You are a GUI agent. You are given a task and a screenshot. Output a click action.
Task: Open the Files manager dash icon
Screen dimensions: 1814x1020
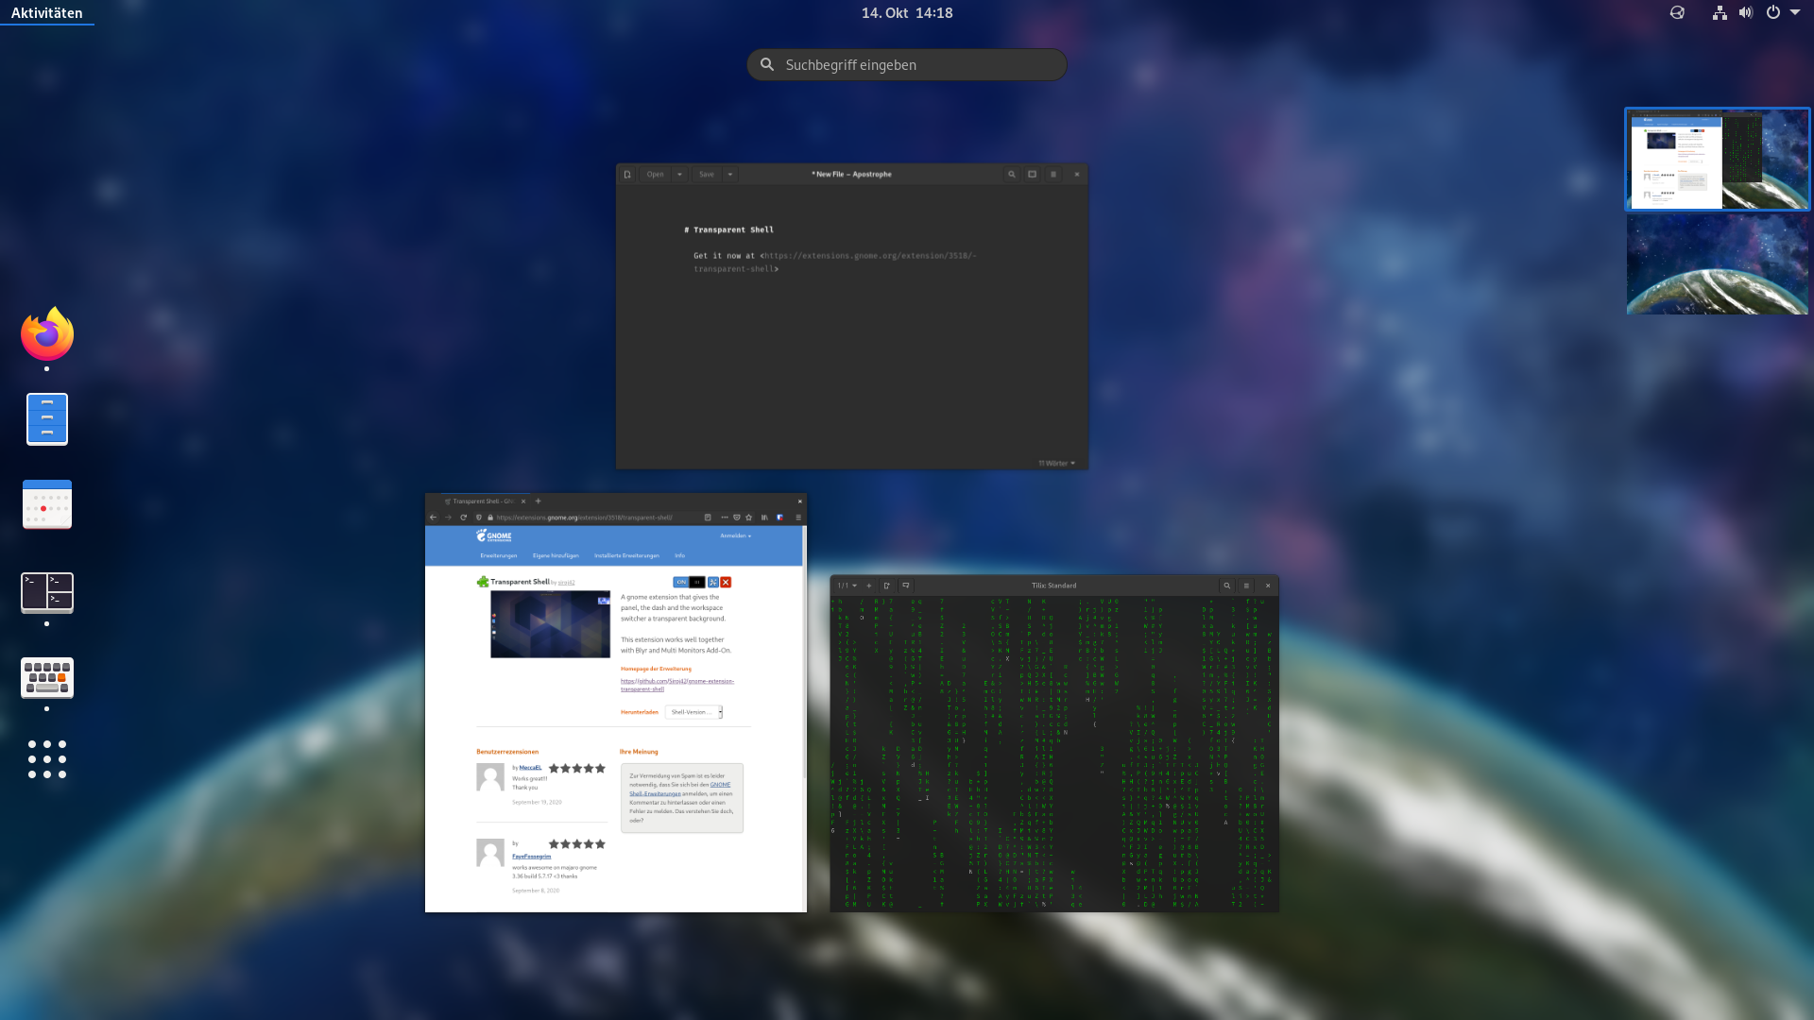point(47,418)
